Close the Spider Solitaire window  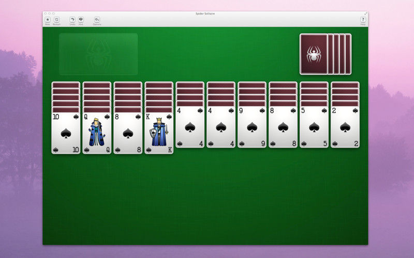tap(46, 13)
